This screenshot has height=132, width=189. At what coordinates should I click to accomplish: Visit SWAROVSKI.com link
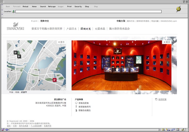(x=169, y=21)
